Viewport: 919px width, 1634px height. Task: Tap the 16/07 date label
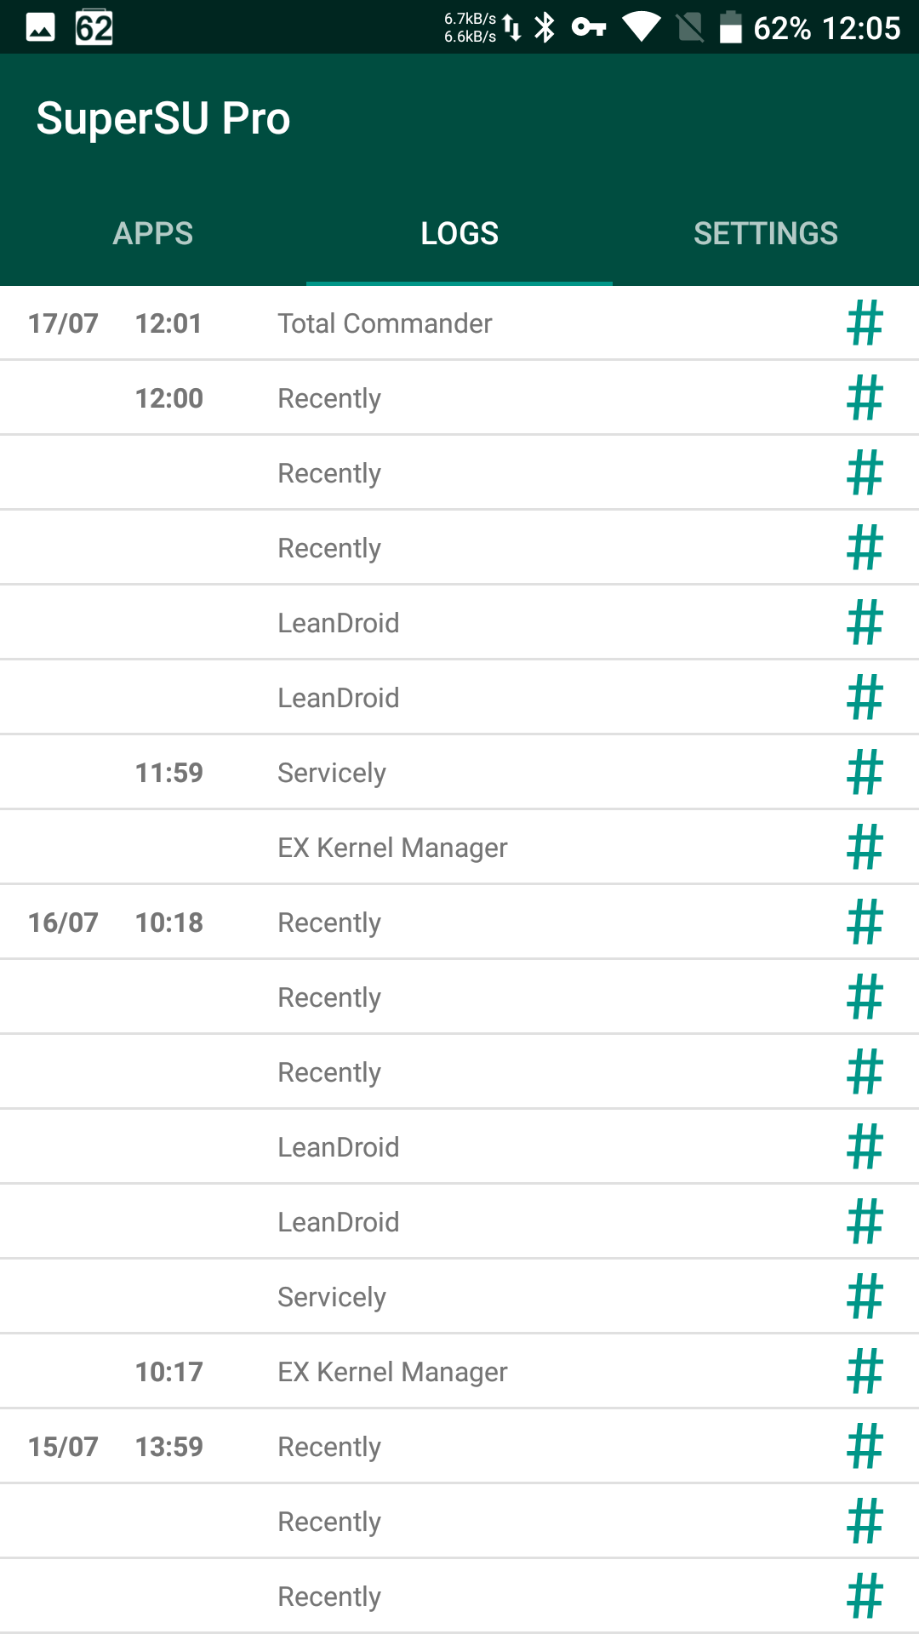click(x=63, y=923)
